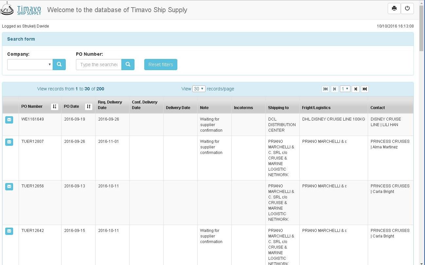The width and height of the screenshot is (425, 265).
Task: Click DCL DISTRIBUTION CENTER cell
Action: (282, 125)
